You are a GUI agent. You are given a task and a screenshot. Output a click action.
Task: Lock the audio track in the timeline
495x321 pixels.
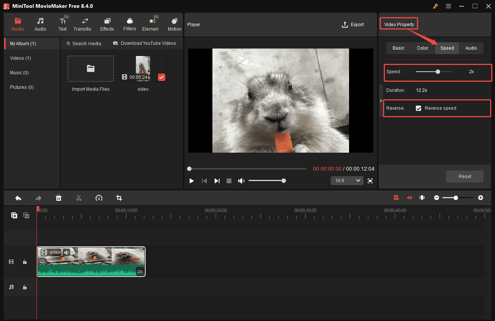[25, 287]
